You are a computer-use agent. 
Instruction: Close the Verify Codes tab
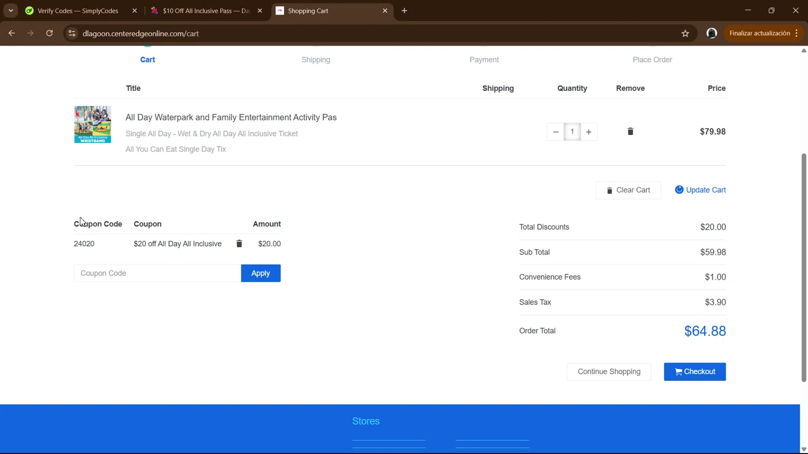[x=135, y=11]
